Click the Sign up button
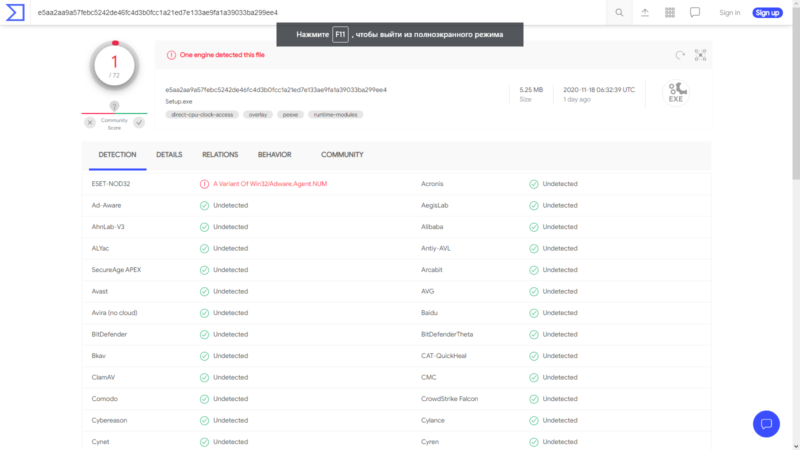This screenshot has height=450, width=800. coord(767,12)
